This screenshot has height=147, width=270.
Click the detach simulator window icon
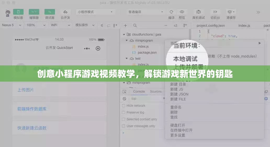point(109,26)
